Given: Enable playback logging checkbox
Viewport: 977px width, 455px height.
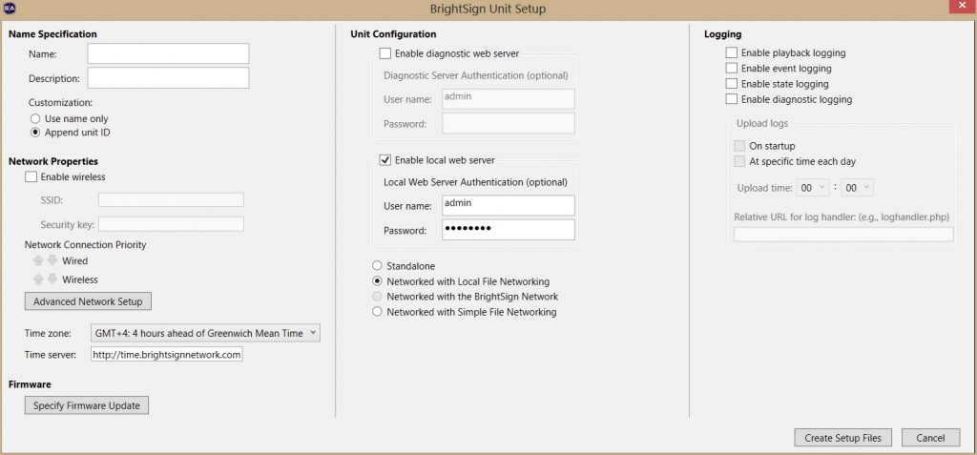Looking at the screenshot, I should (732, 53).
